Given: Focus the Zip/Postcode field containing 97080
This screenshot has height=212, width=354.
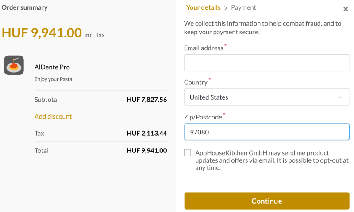Looking at the screenshot, I should click(267, 132).
